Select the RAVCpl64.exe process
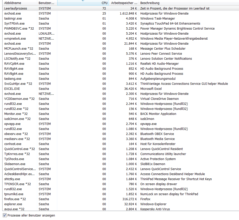The width and height of the screenshot is (239, 220). coord(121,64)
